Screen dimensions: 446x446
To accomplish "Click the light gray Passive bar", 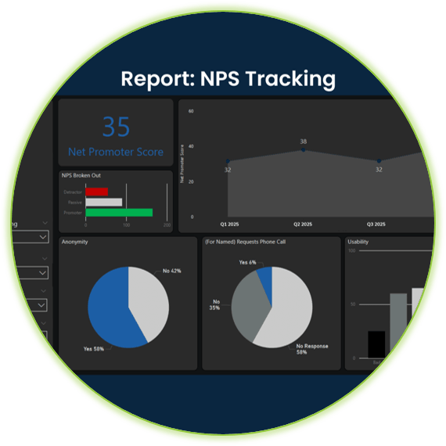I will pyautogui.click(x=104, y=202).
